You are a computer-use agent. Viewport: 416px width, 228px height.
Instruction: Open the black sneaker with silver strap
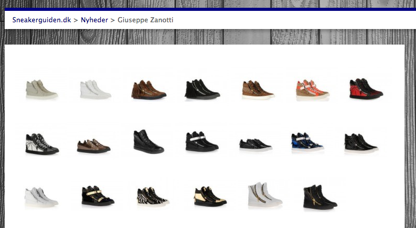202,141
